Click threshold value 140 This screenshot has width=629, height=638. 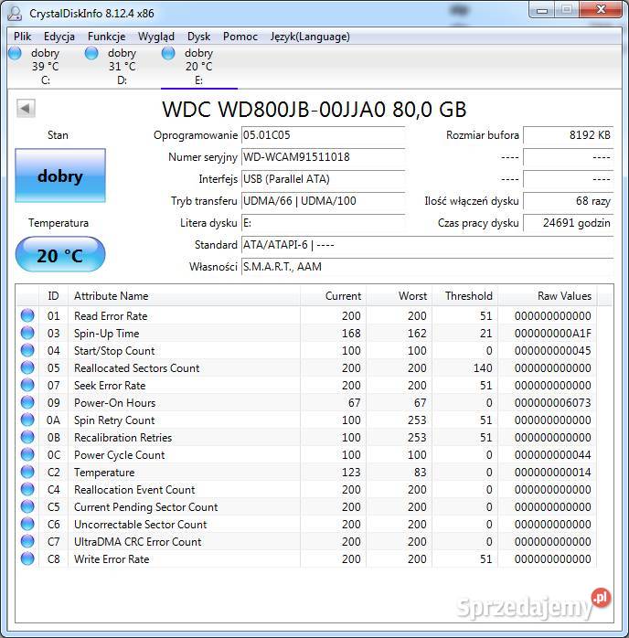(x=483, y=367)
